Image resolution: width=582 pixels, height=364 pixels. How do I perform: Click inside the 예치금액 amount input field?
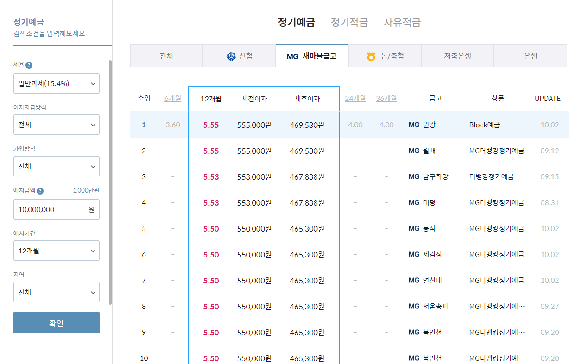tap(56, 209)
